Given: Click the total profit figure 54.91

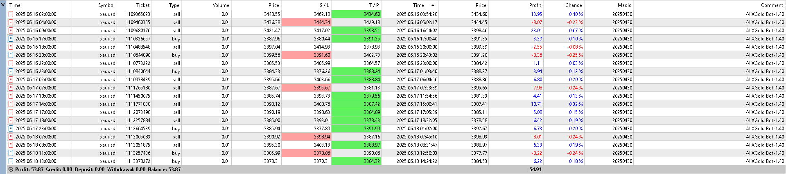Looking at the screenshot, I should pyautogui.click(x=535, y=170).
